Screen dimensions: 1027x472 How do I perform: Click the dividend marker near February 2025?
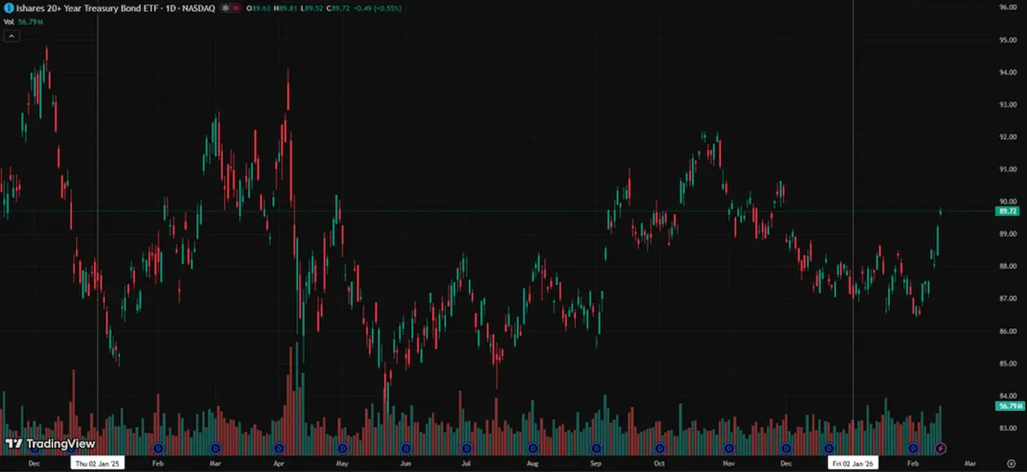pos(158,449)
